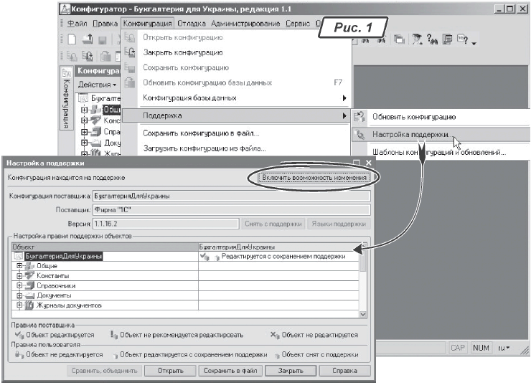The image size is (531, 385).
Task: Click the Update configuration icon in the submenu
Action: (361, 116)
